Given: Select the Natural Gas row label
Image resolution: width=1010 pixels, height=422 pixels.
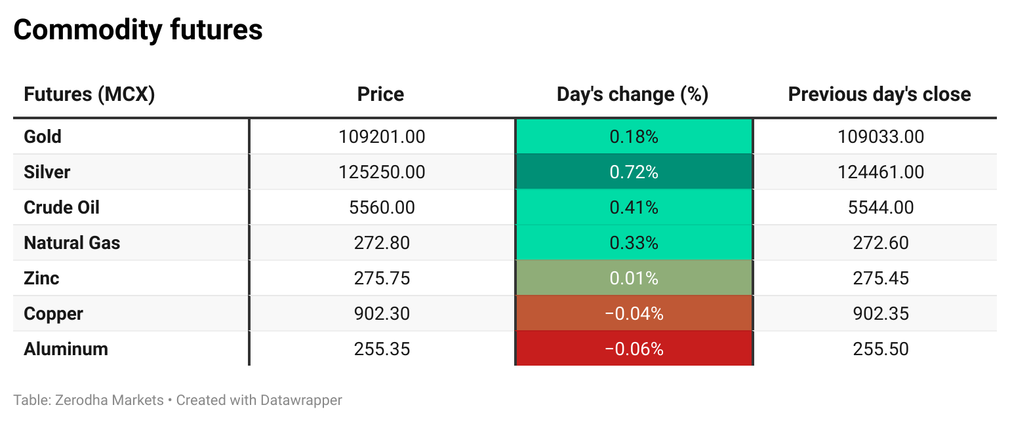Looking at the screenshot, I should (72, 243).
